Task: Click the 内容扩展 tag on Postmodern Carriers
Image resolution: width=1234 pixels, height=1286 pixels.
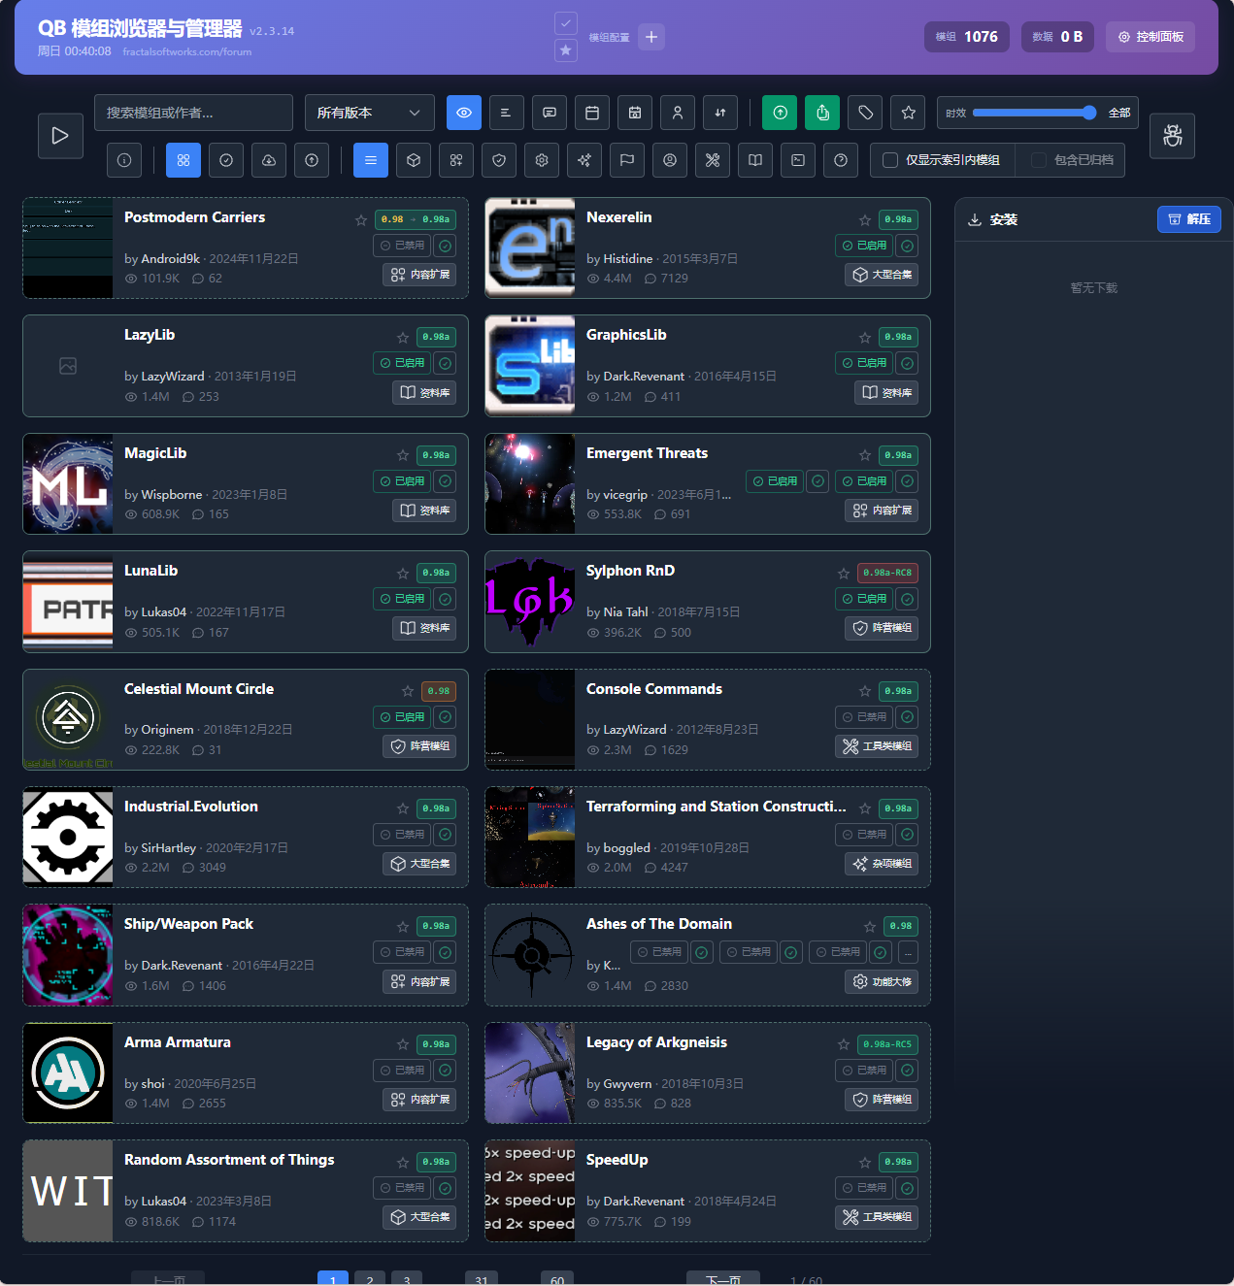Action: (x=420, y=275)
